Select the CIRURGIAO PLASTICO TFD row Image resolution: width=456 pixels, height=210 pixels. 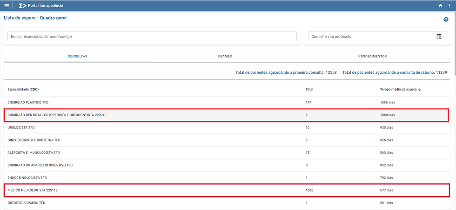[227, 102]
